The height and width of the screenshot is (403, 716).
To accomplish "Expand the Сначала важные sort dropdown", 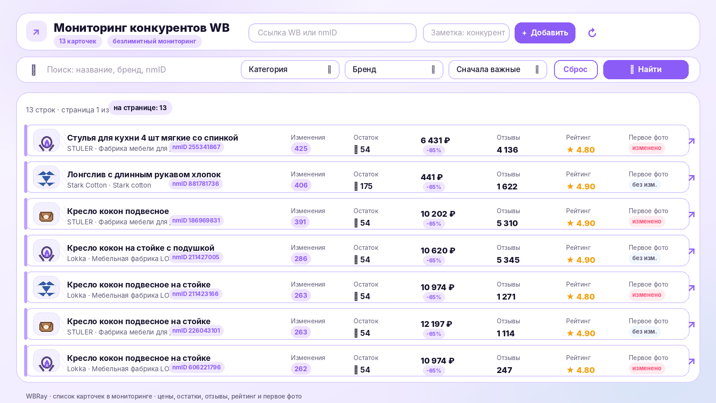I will [498, 69].
